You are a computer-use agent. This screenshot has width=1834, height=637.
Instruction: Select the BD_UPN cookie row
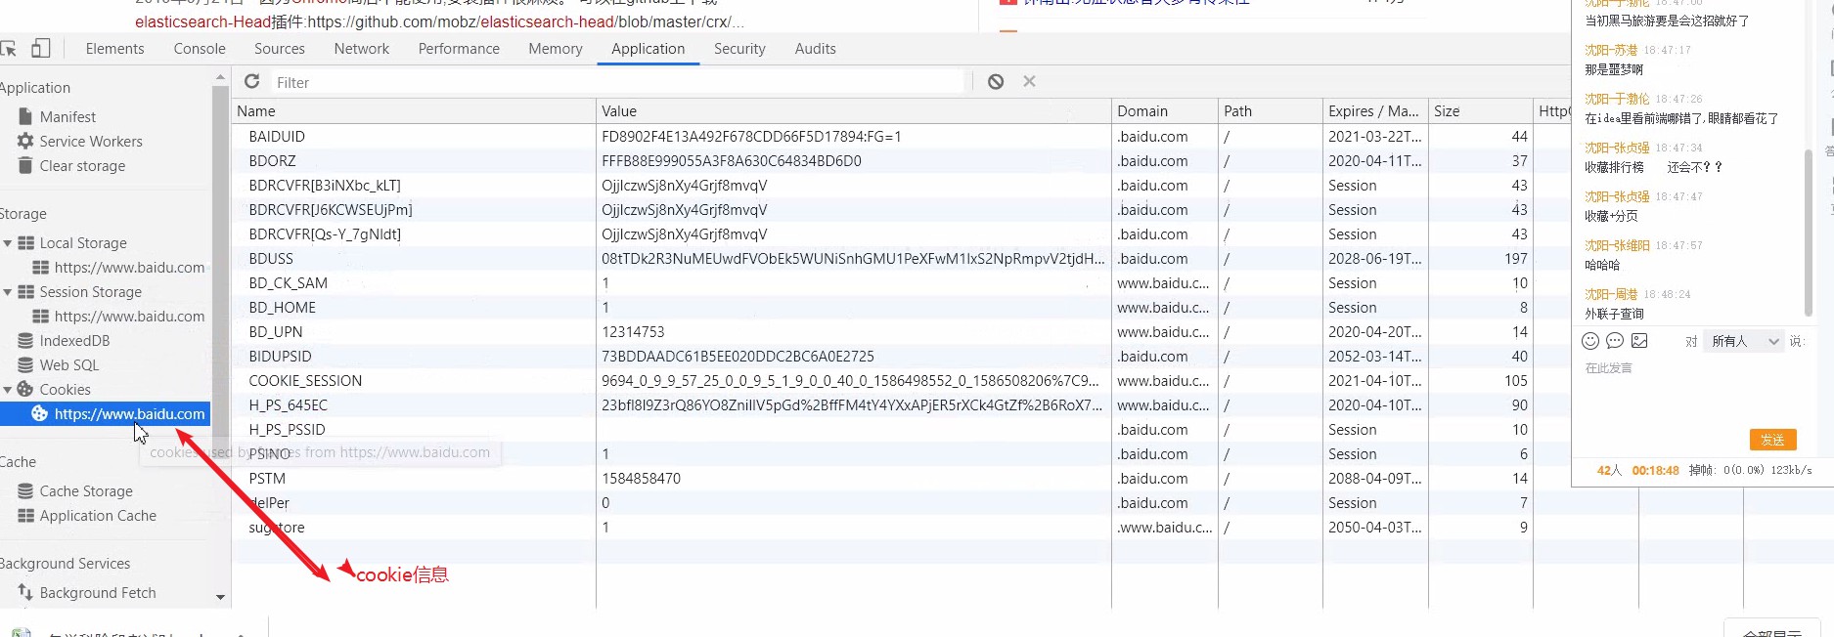900,331
